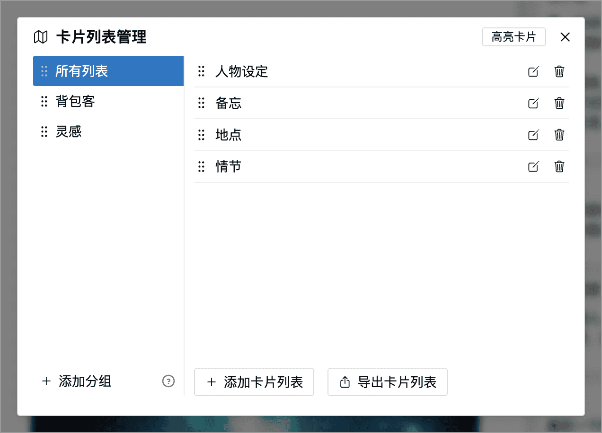
Task: Click the 高亮卡片 button
Action: point(514,37)
